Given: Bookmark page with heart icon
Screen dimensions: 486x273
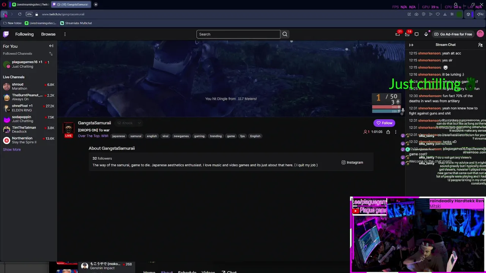Looking at the screenshot, I should coord(438,14).
